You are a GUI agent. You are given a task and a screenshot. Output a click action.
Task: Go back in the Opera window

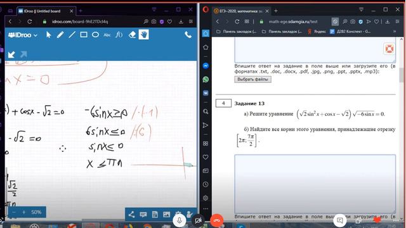tap(218, 22)
